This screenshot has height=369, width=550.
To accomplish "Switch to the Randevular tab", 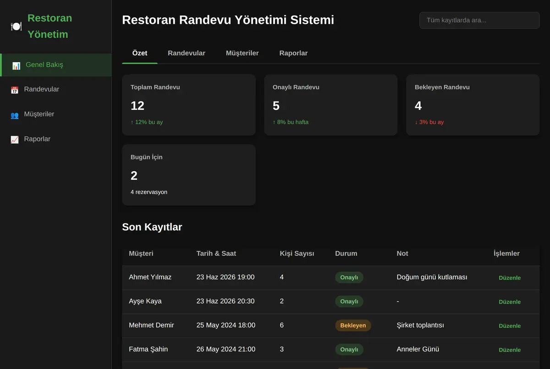I will [187, 53].
